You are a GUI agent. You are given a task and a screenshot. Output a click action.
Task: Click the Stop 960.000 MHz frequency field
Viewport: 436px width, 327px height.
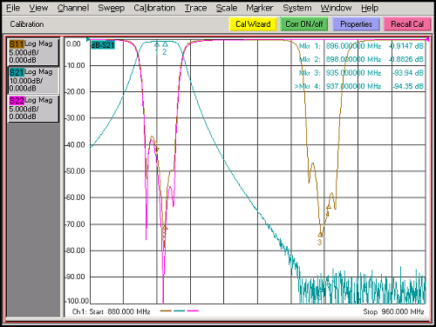[393, 311]
